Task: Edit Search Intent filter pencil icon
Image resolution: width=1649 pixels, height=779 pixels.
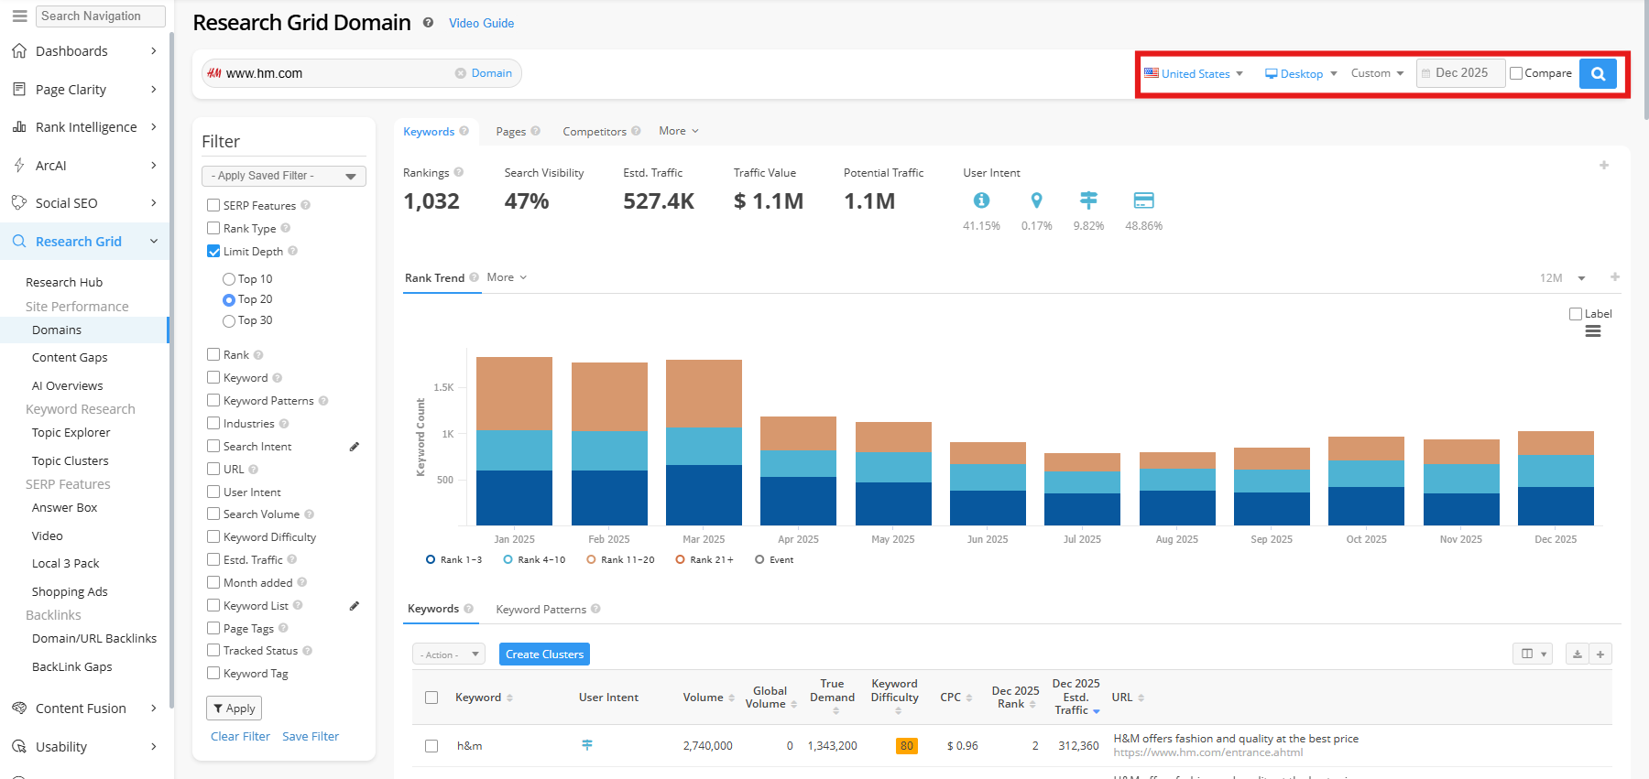Action: point(355,447)
